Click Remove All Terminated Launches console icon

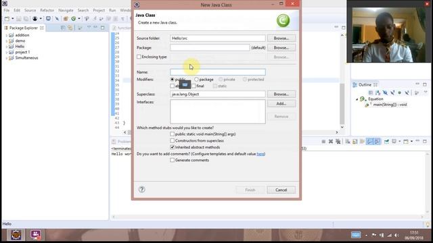(338, 141)
